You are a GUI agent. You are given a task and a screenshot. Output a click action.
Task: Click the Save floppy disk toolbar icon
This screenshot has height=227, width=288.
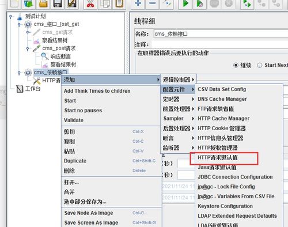click(x=58, y=3)
